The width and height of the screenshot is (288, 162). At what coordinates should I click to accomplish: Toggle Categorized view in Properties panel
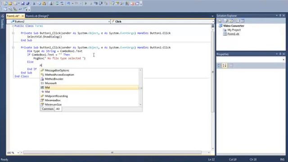click(219, 65)
